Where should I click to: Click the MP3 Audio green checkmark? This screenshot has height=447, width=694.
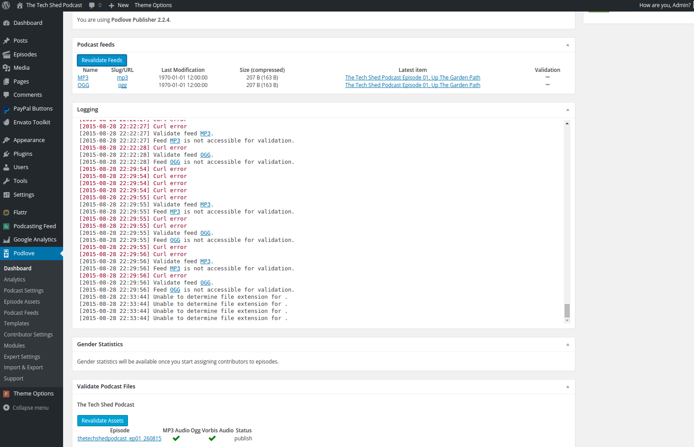(x=176, y=439)
